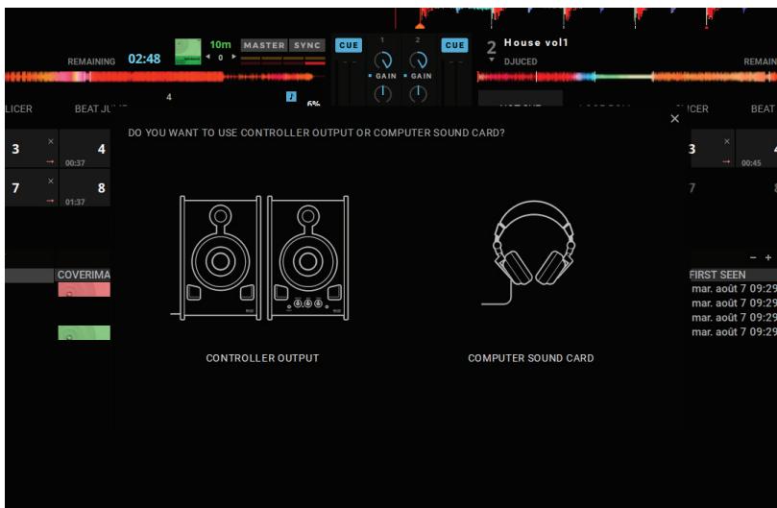Trigger left deck hot cue pad 4

pyautogui.click(x=85, y=149)
